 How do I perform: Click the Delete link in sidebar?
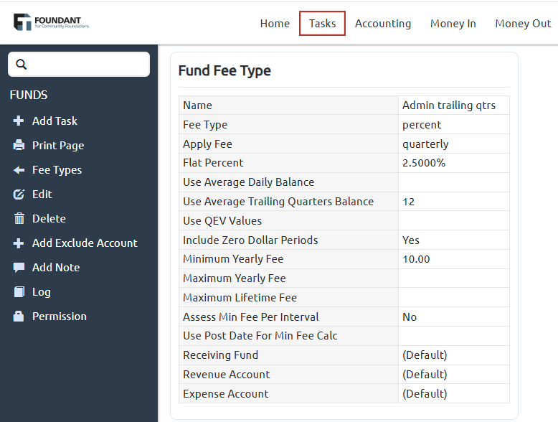pos(49,219)
